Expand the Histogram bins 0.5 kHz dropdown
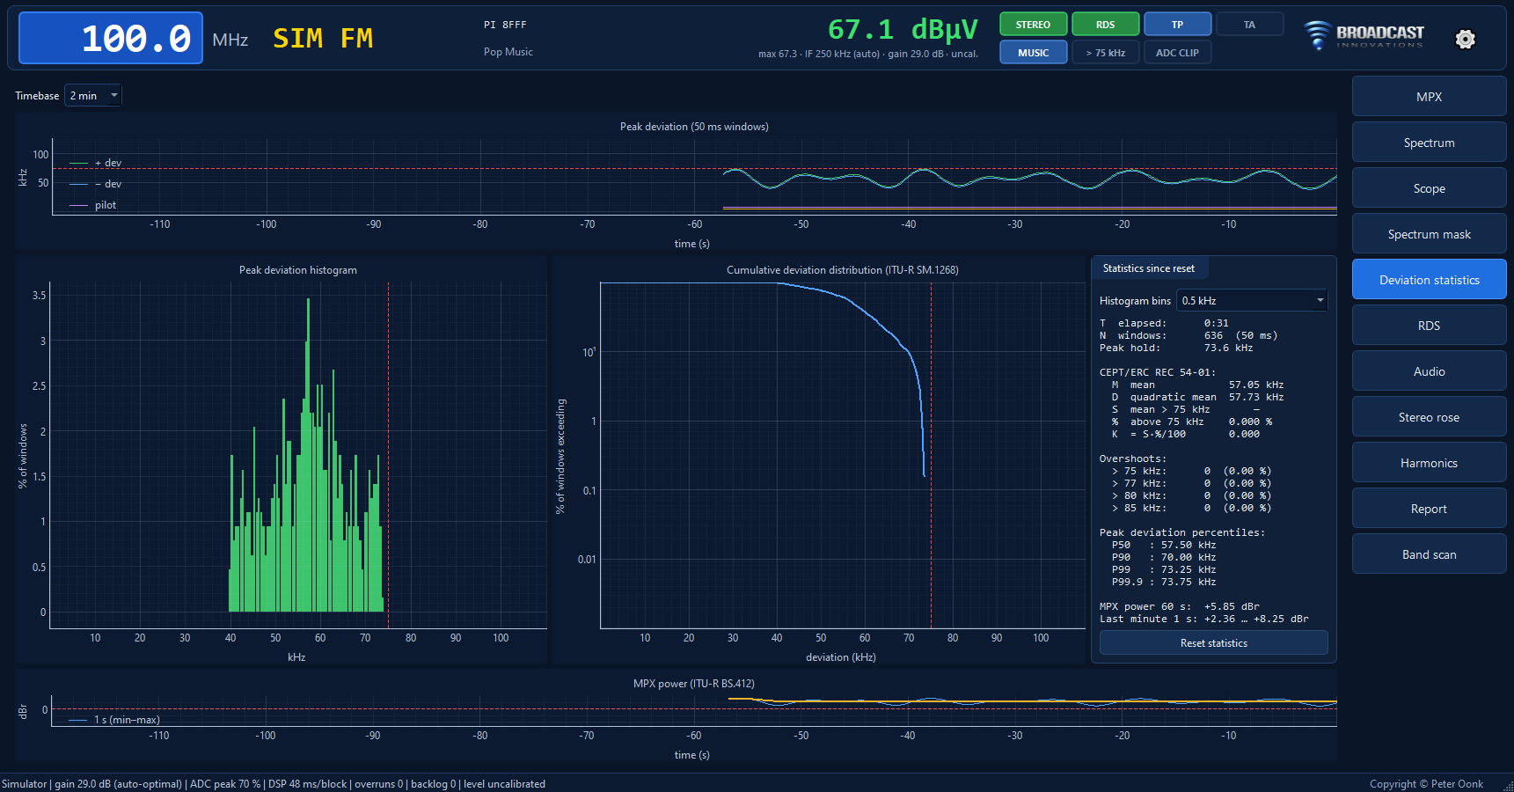This screenshot has height=792, width=1514. pyautogui.click(x=1252, y=301)
